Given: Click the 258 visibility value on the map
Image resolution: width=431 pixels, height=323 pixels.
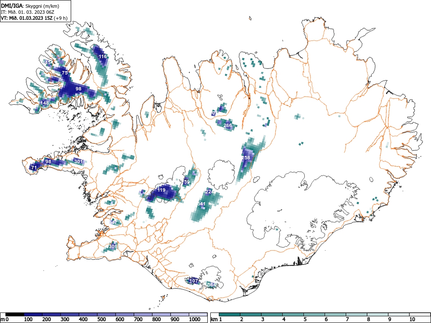Looking at the screenshot, I should (246, 158).
